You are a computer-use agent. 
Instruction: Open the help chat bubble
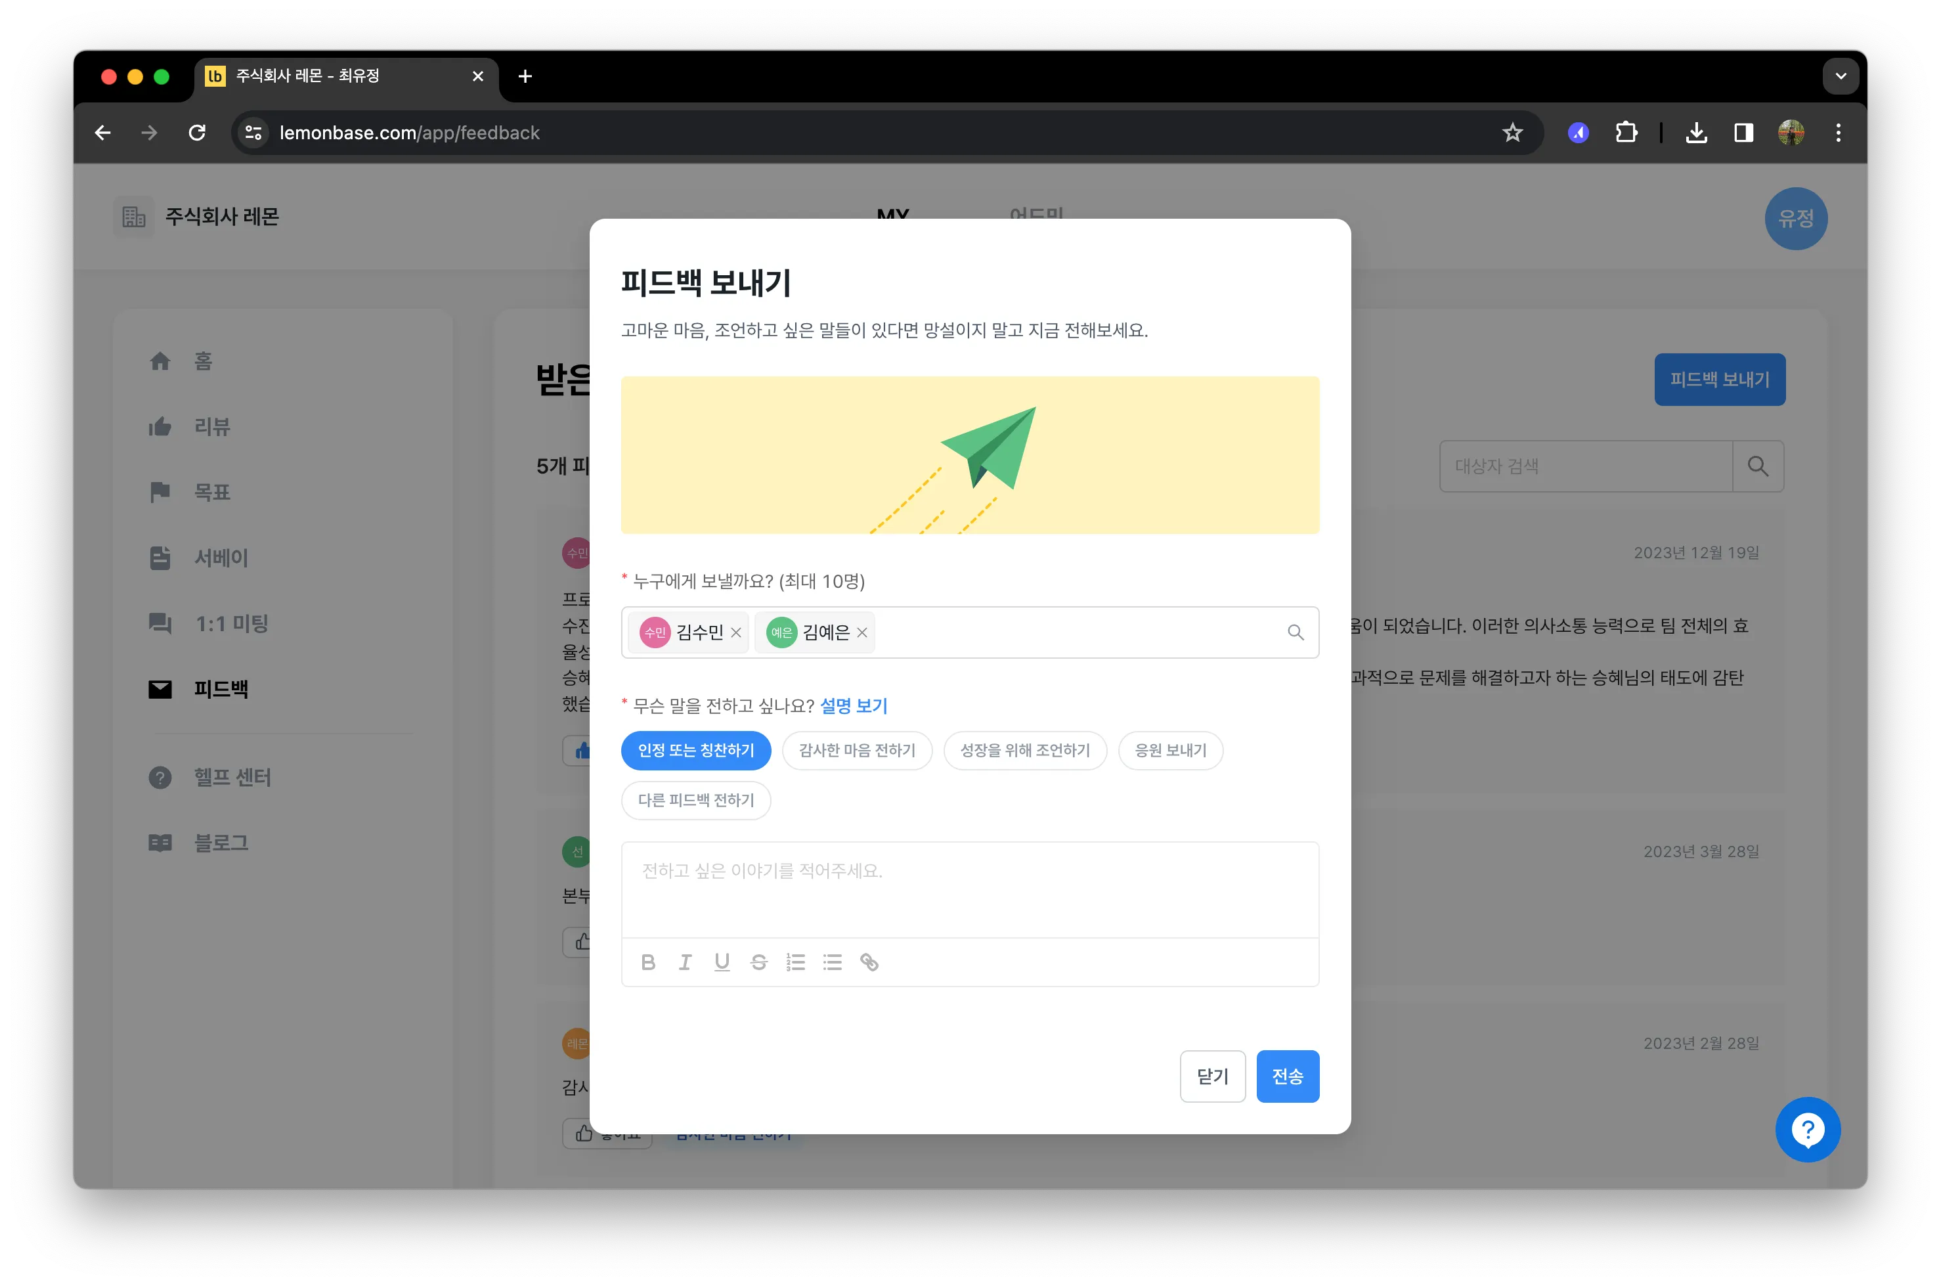click(1807, 1129)
